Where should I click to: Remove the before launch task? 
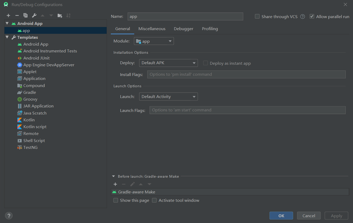pos(124,184)
